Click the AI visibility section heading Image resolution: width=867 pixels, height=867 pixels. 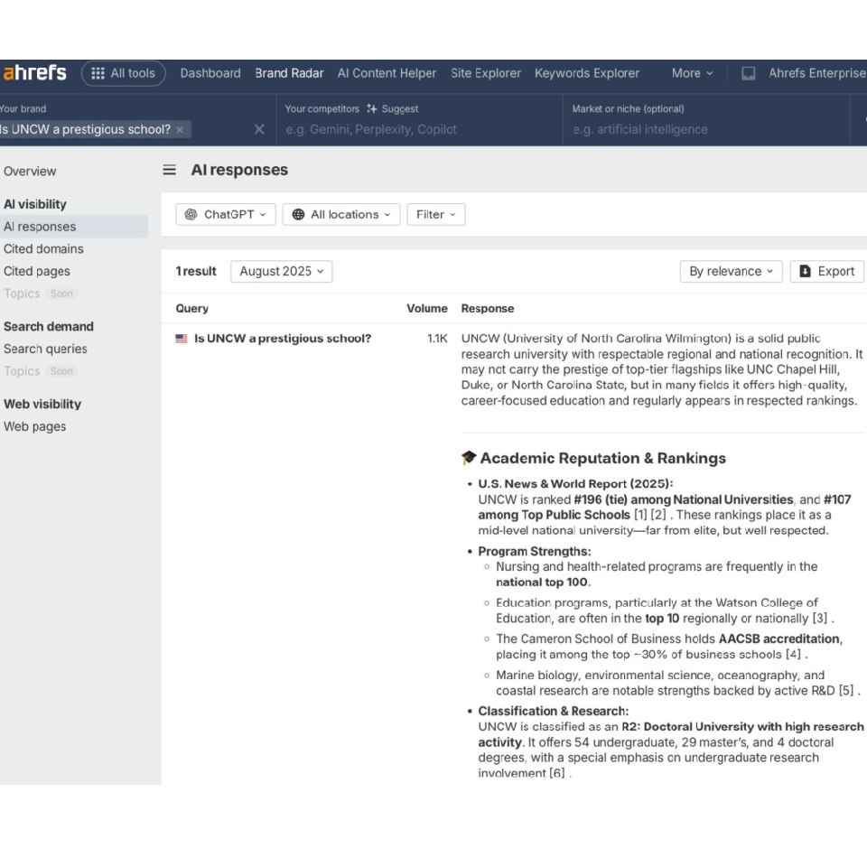[35, 204]
